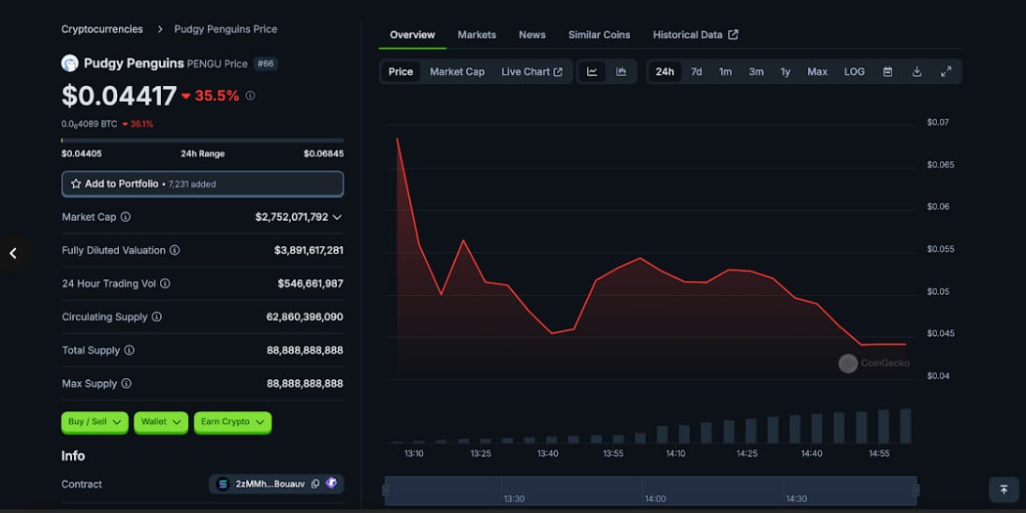Click the price line peak at chart start
This screenshot has width=1026, height=513.
click(x=397, y=138)
